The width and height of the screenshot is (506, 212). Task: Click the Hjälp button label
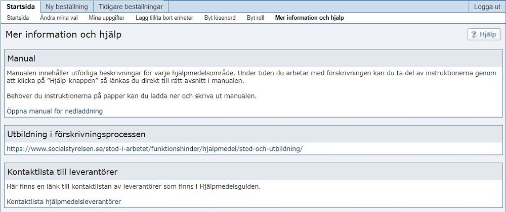(x=488, y=35)
